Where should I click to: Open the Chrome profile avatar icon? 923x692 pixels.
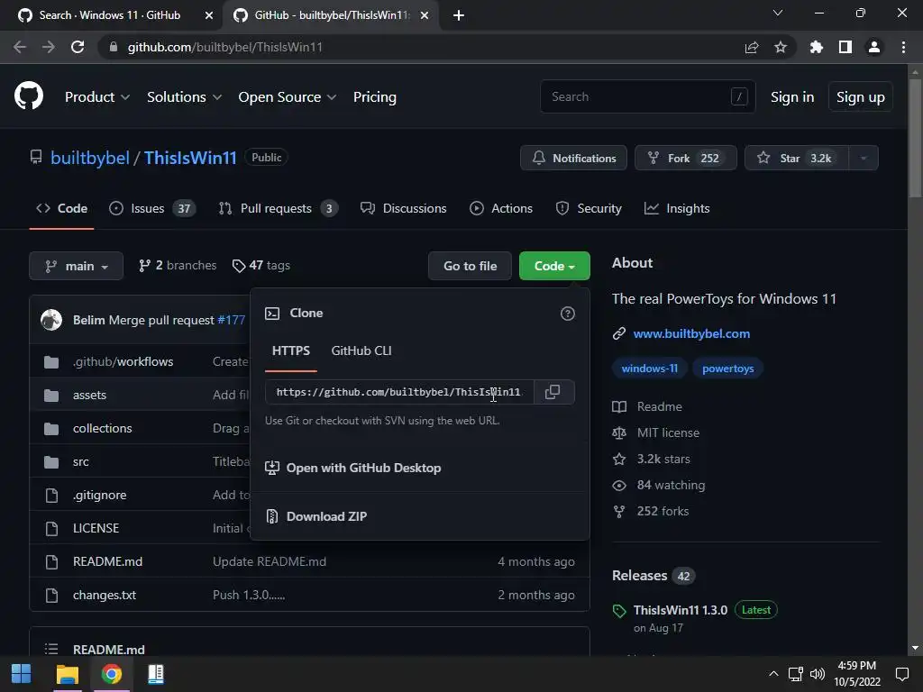pos(874,47)
